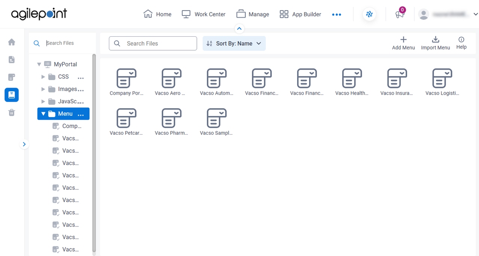479x256 pixels.
Task: Open Work Center in top navigation
Action: [x=203, y=14]
